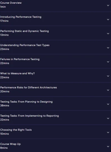This screenshot has height=152, width=111.
Task: Expand From Implementing to Reporting chevron
Action: 108,118
